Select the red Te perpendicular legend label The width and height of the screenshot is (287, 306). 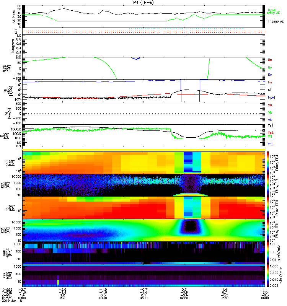pyautogui.click(x=271, y=133)
